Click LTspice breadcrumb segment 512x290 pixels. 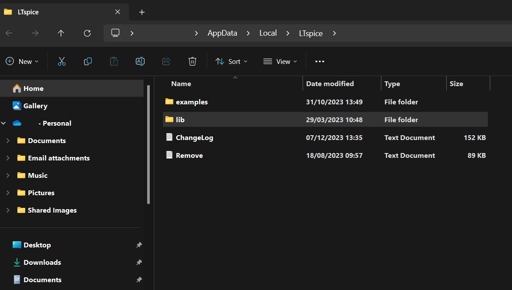[x=311, y=33]
